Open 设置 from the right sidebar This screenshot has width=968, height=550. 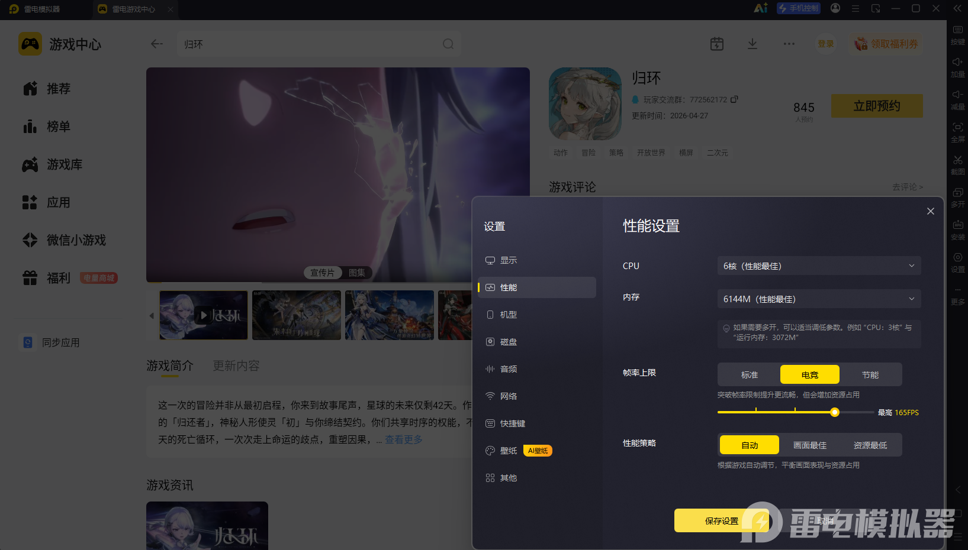pos(957,262)
